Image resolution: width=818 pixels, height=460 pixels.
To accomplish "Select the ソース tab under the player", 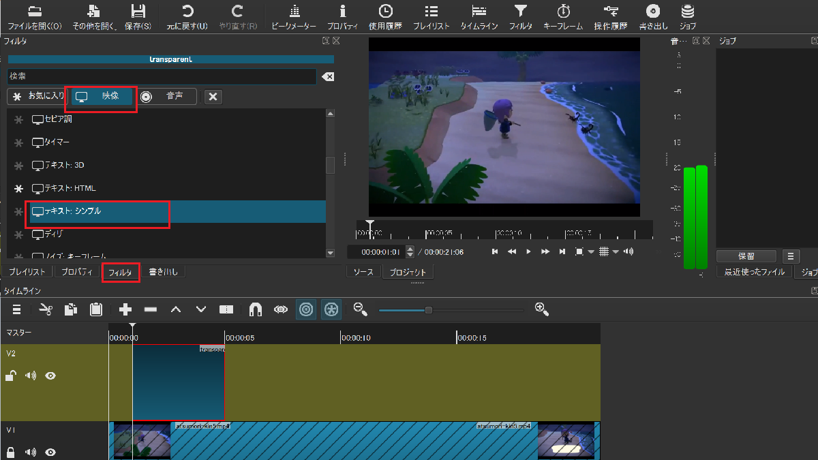I will 363,272.
